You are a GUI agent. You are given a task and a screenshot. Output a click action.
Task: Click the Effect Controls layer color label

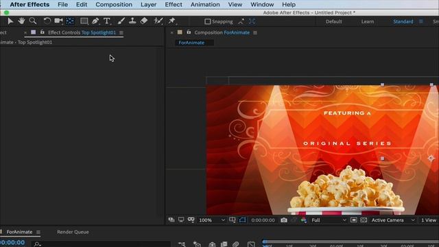34,32
